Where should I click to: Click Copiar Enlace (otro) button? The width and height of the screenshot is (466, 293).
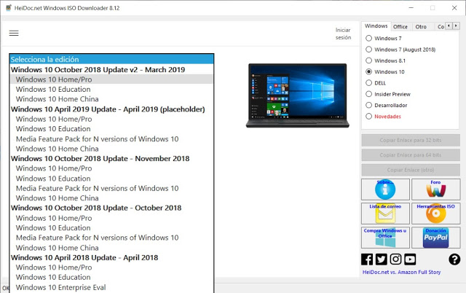[411, 170]
